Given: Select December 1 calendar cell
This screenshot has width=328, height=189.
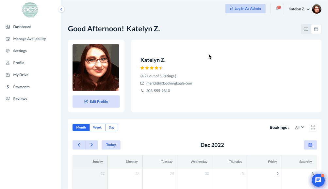Looking at the screenshot, I should coord(229,179).
